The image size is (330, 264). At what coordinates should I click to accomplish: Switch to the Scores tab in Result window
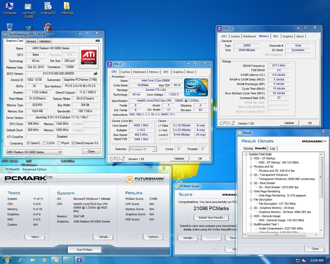click(248, 148)
